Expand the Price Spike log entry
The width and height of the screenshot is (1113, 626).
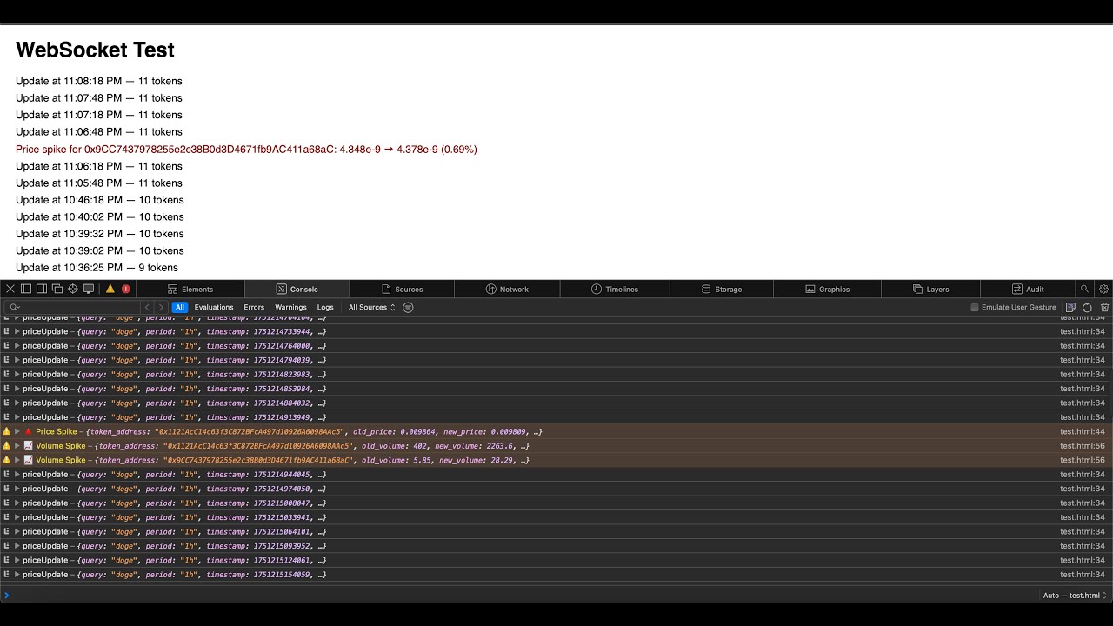coord(17,431)
